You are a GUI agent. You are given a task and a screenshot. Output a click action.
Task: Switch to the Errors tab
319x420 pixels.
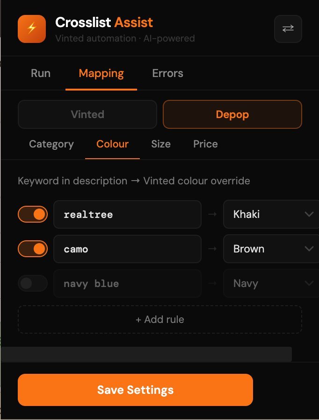pyautogui.click(x=167, y=73)
